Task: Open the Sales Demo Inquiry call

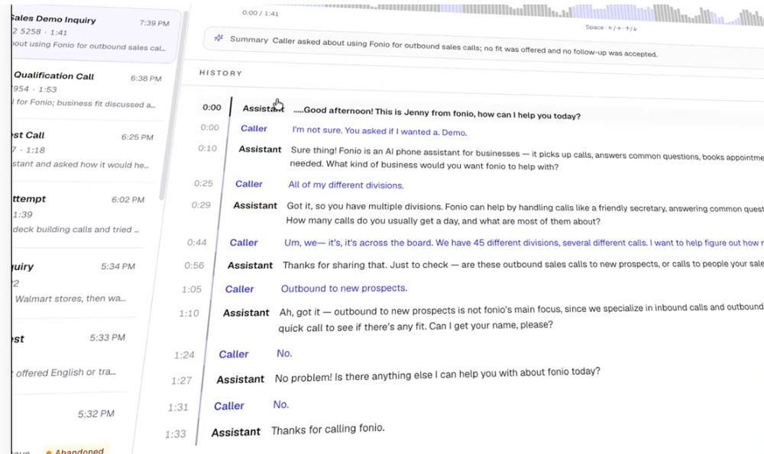Action: [x=92, y=33]
